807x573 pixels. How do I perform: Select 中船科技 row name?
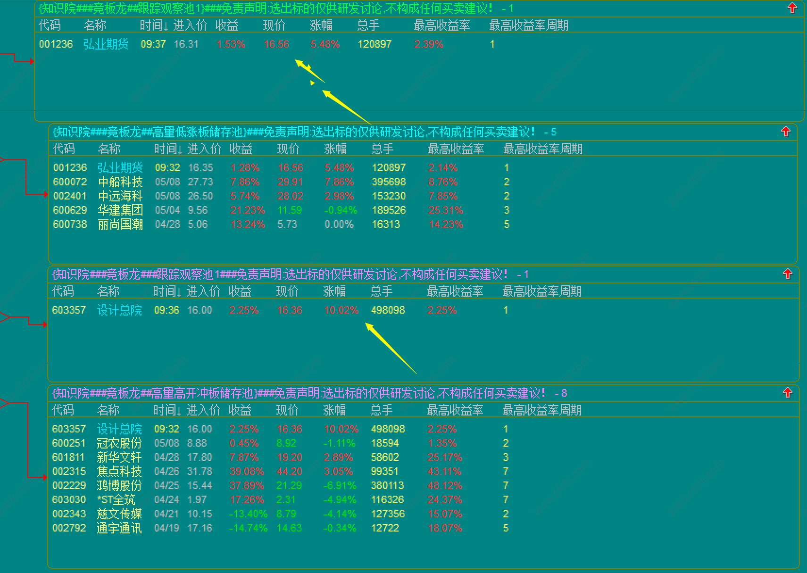[120, 182]
